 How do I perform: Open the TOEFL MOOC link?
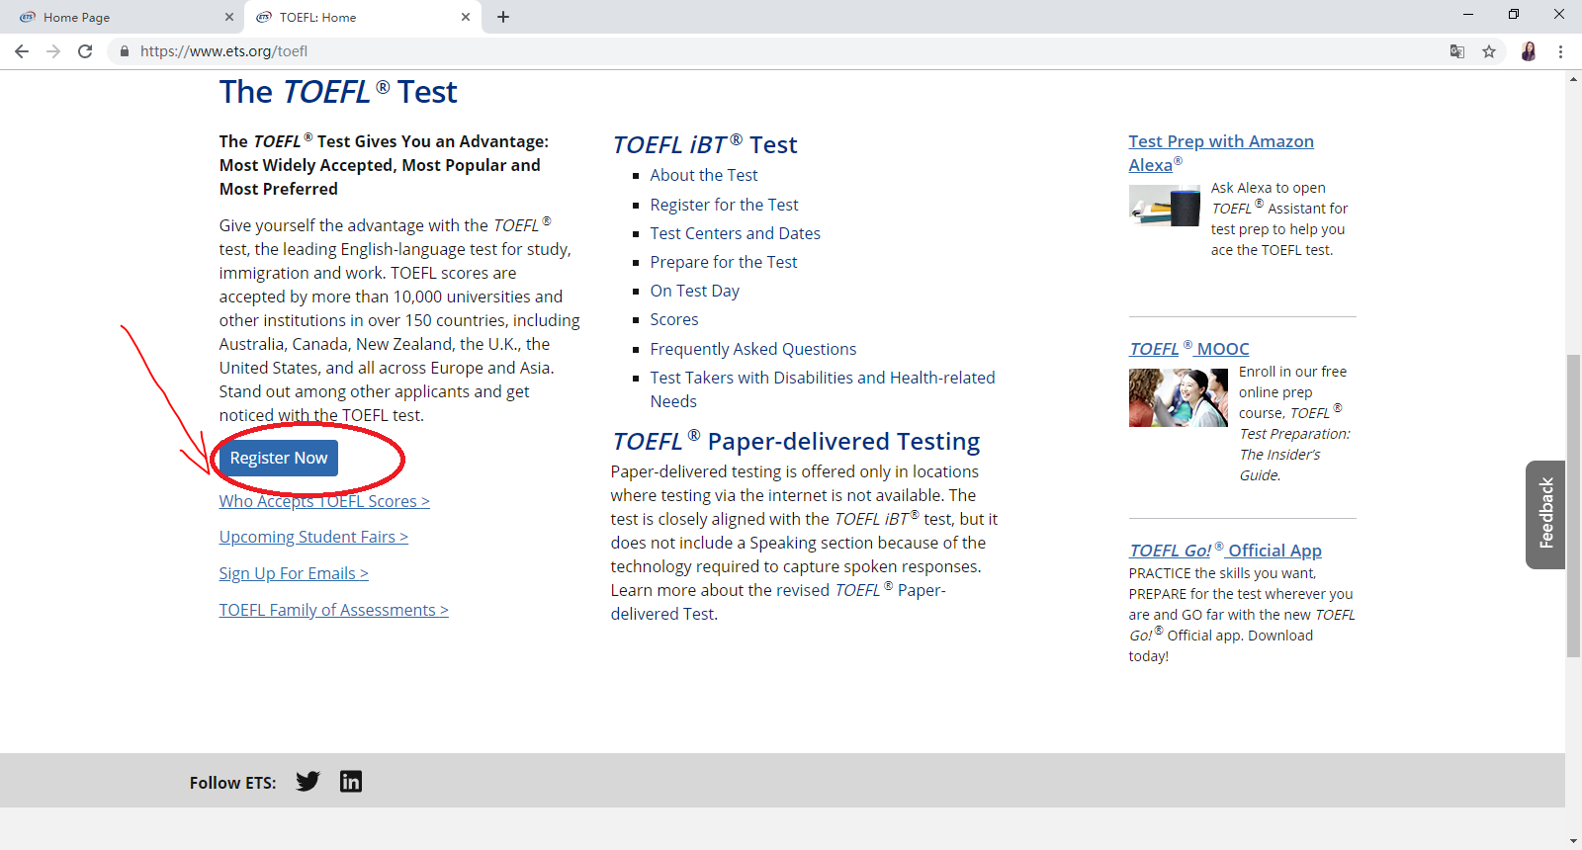pos(1189,349)
